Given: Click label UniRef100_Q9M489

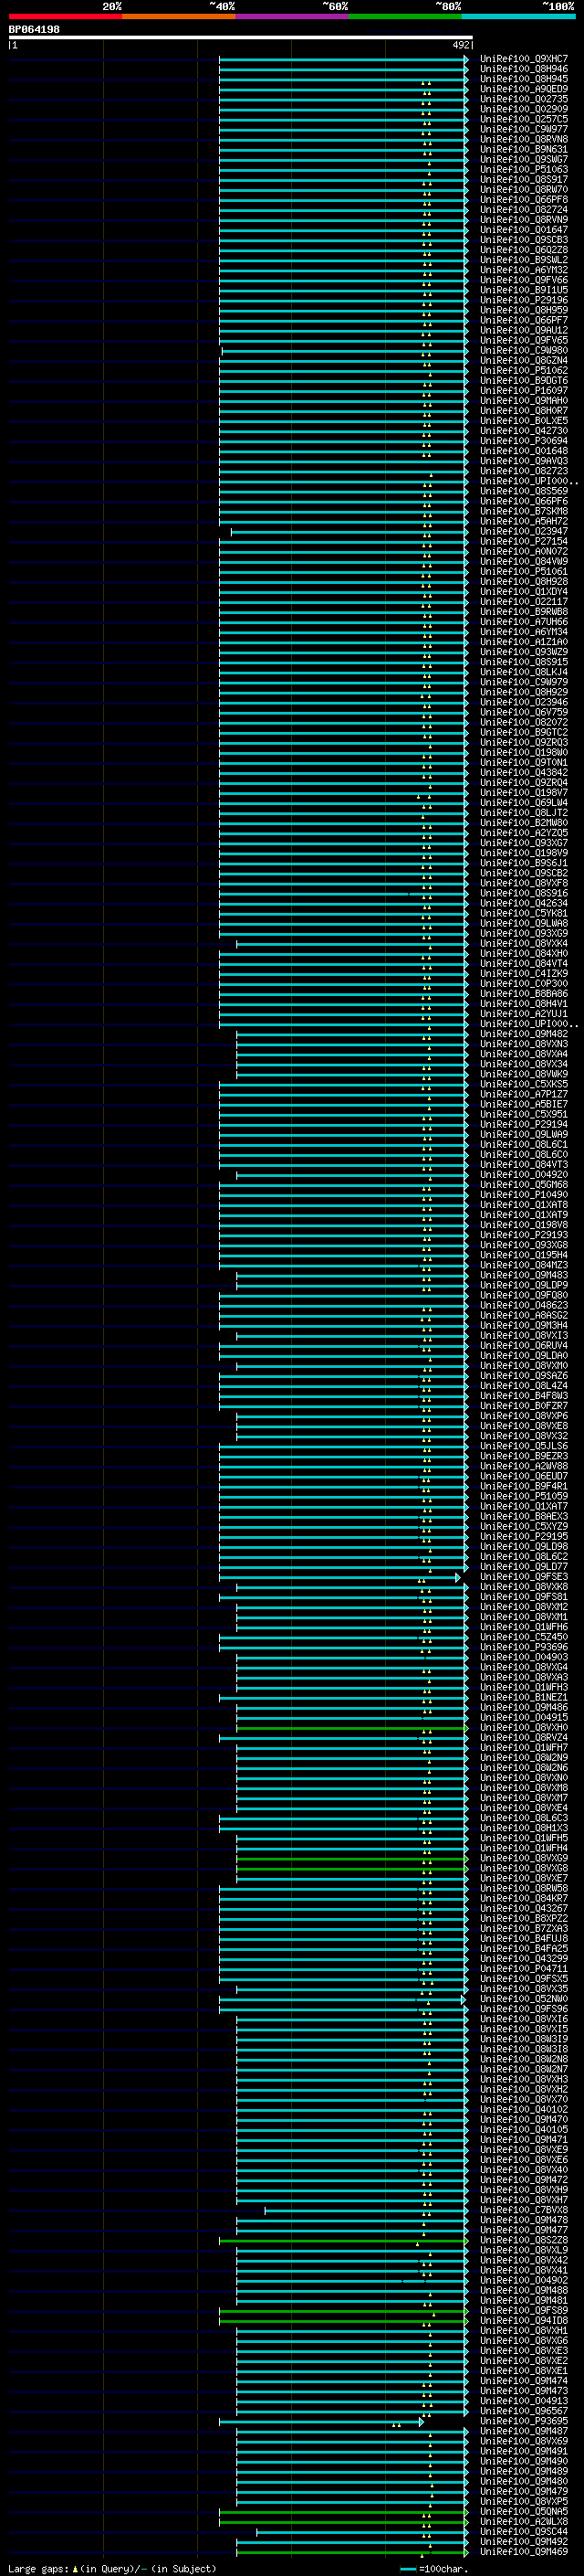Looking at the screenshot, I should (x=524, y=2471).
